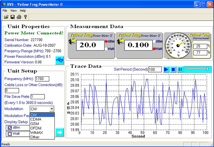Minimize the PowerMeter window

tap(197, 5)
